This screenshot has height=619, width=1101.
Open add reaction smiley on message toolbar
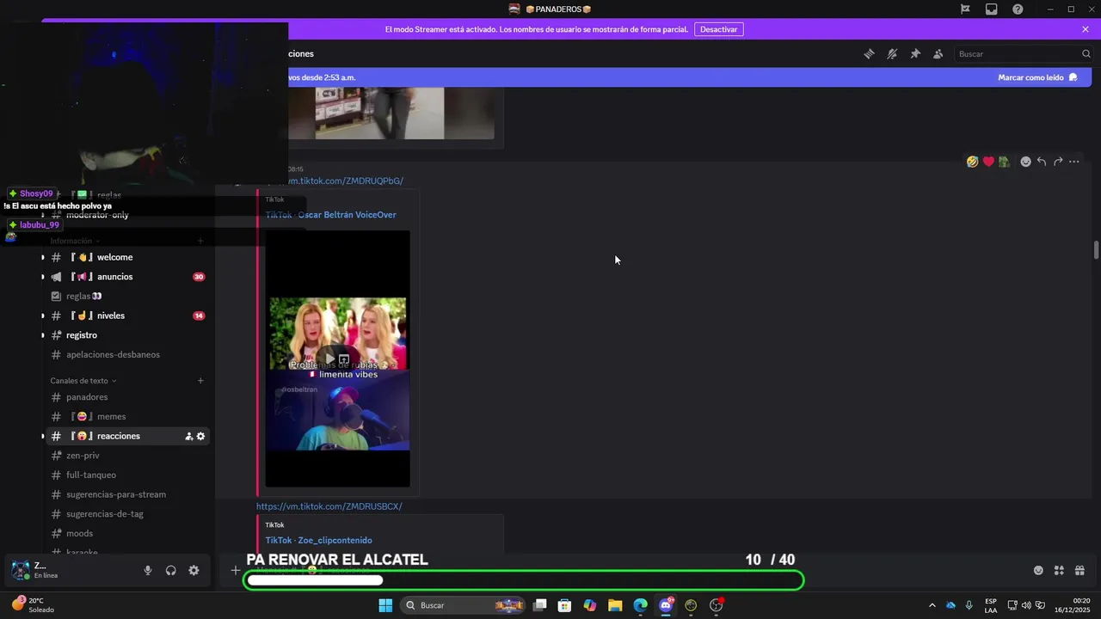(1025, 162)
